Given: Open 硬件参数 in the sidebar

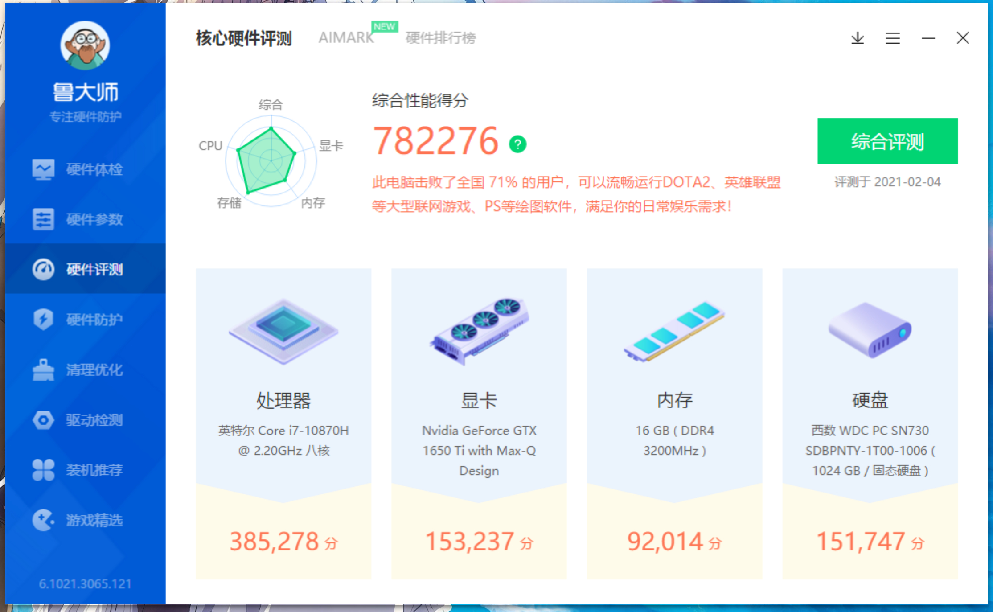Looking at the screenshot, I should point(86,219).
